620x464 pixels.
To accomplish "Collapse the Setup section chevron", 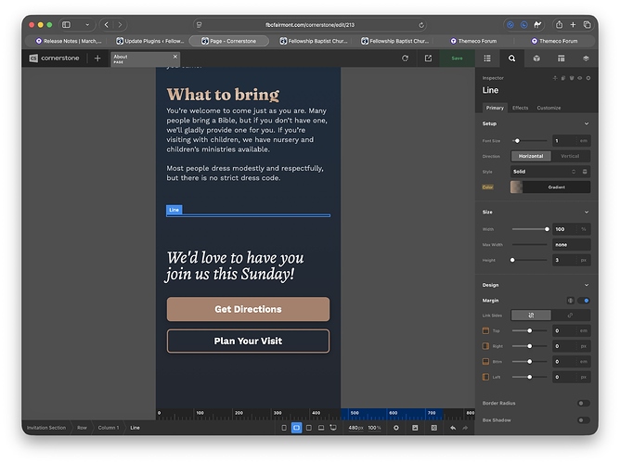I will point(586,123).
